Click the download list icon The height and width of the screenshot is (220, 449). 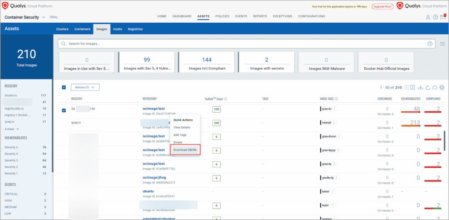(420, 87)
